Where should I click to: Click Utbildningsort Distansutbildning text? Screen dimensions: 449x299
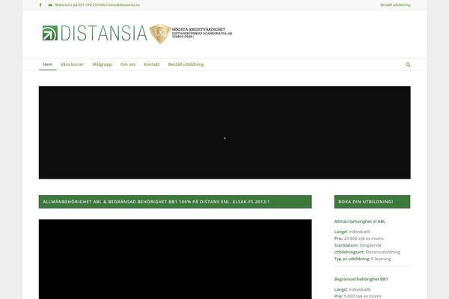pos(367,252)
